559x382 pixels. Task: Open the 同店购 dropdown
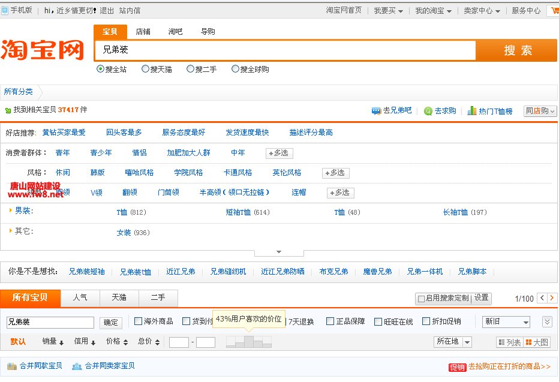point(540,111)
